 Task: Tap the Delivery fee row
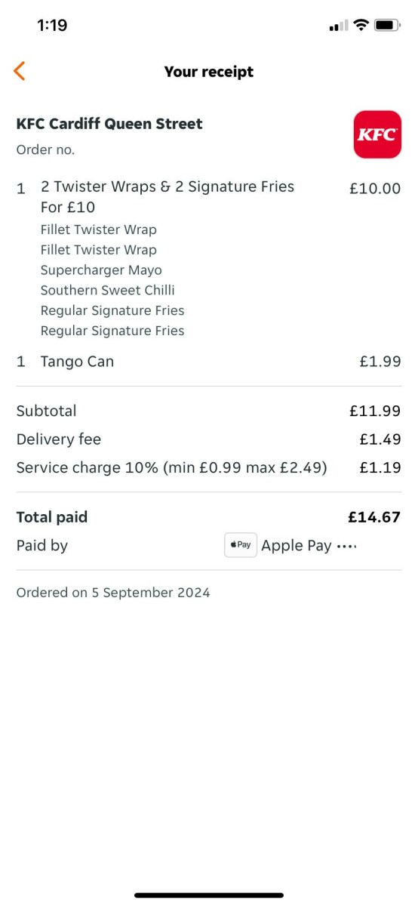point(209,439)
